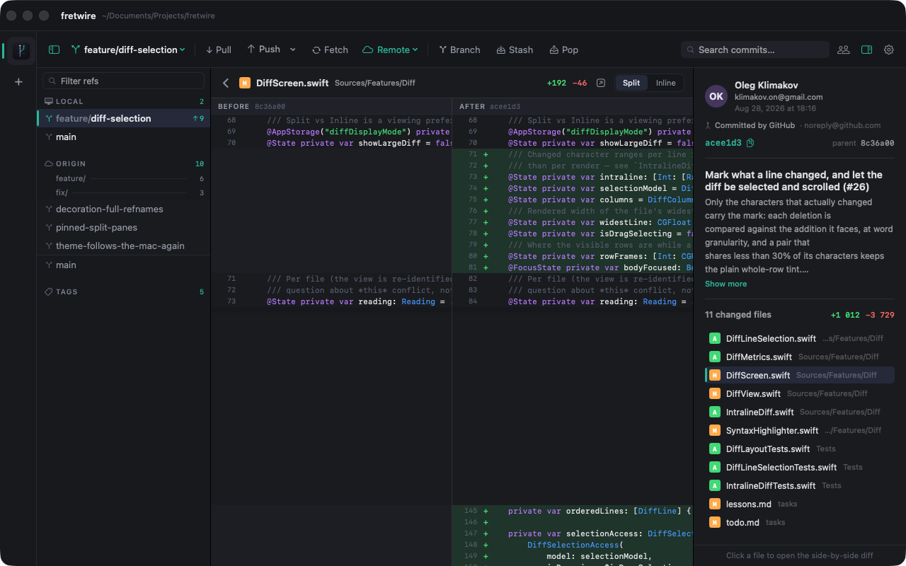Open DiffScreen.swift in external editor icon
The image size is (906, 566).
(x=601, y=83)
